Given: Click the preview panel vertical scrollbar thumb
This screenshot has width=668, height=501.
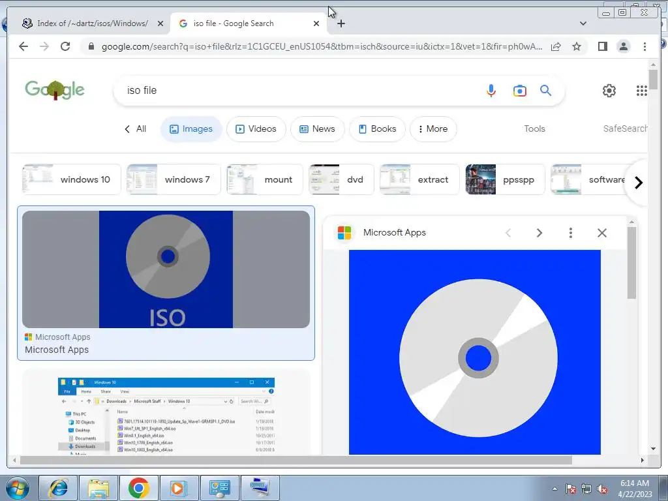Looking at the screenshot, I should (x=631, y=262).
